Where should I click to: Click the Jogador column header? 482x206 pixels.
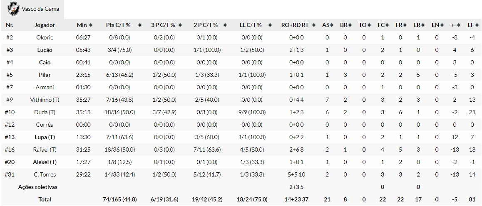coord(45,25)
